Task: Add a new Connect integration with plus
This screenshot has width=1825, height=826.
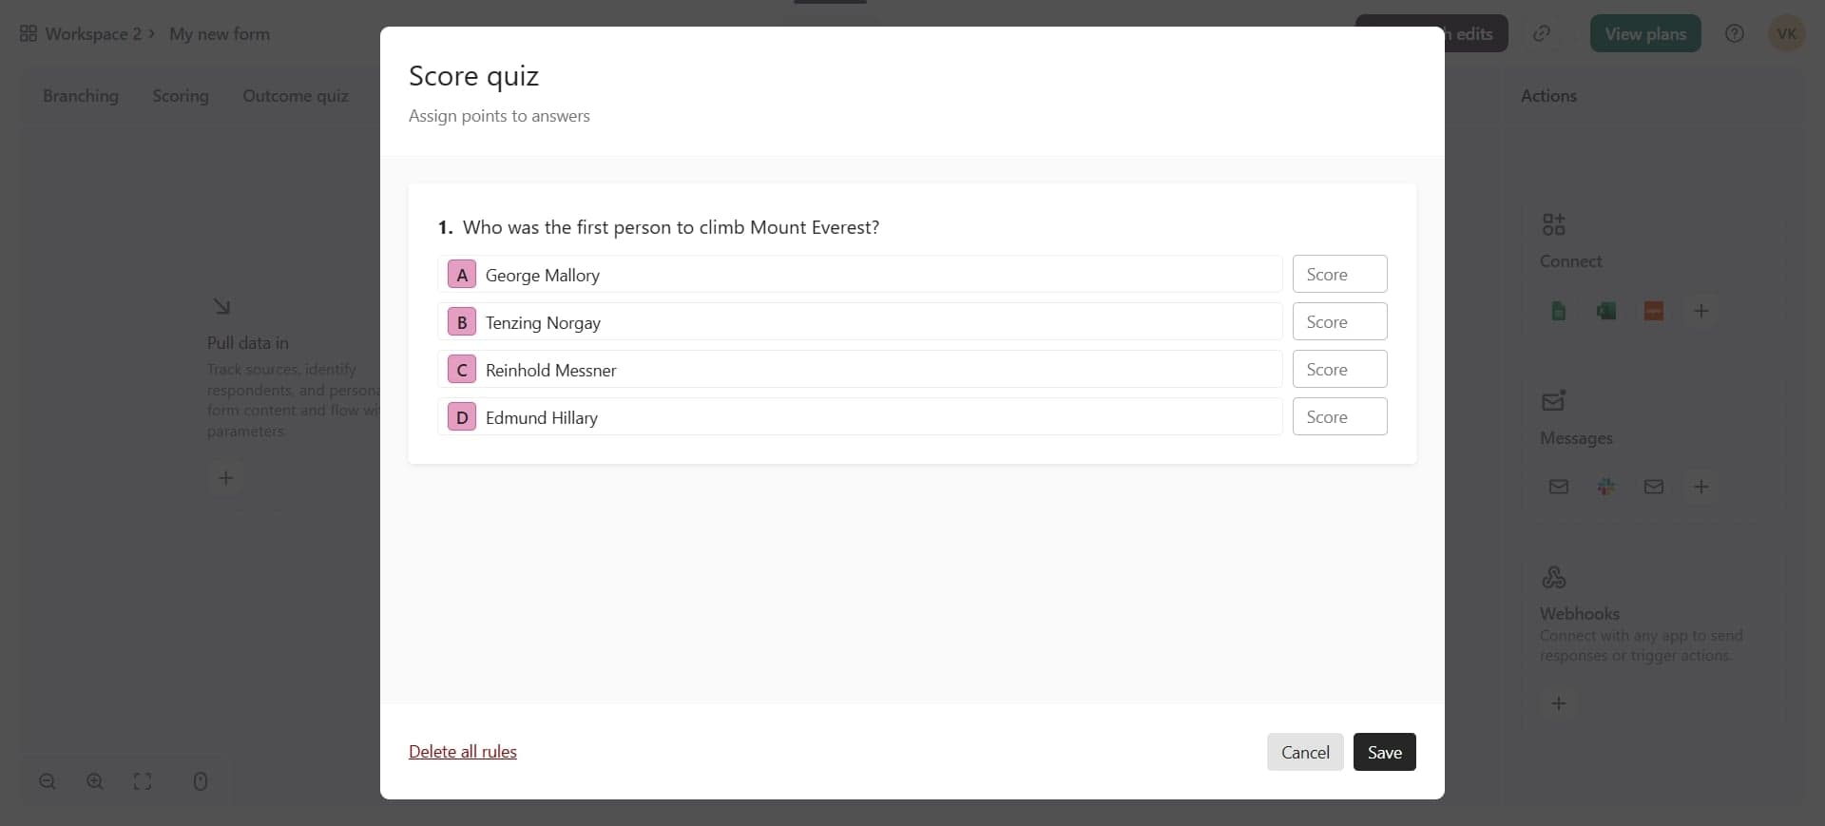Action: pos(1701,311)
